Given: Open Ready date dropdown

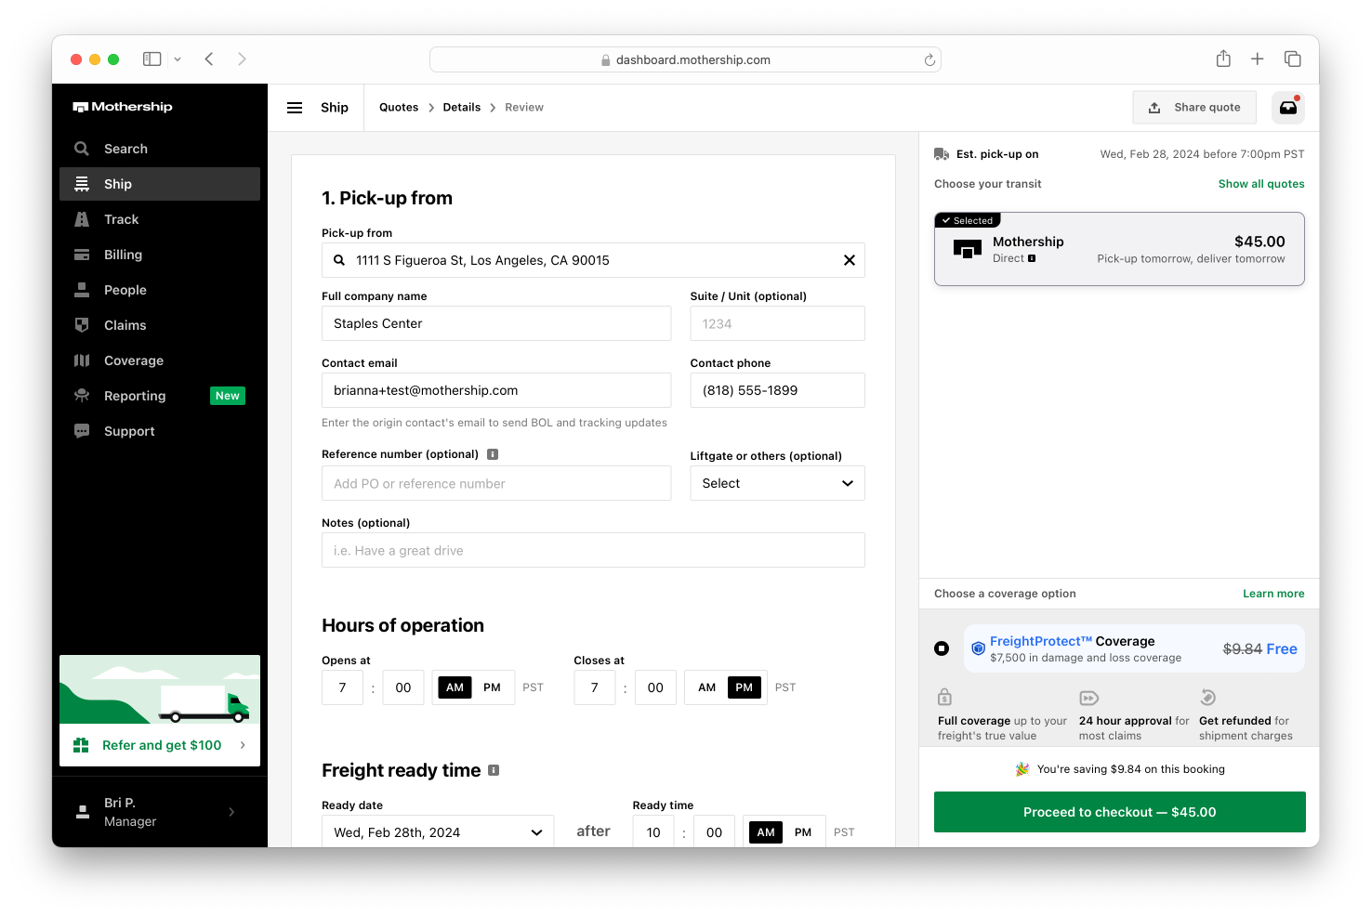Looking at the screenshot, I should (x=438, y=832).
